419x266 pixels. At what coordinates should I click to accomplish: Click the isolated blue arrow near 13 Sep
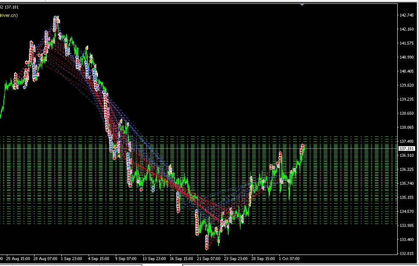[x=153, y=189]
